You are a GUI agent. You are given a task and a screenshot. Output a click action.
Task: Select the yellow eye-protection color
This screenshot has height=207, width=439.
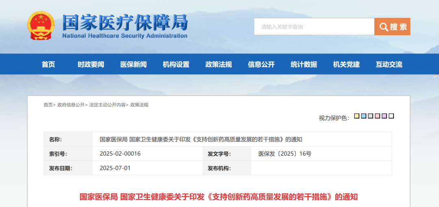356,116
